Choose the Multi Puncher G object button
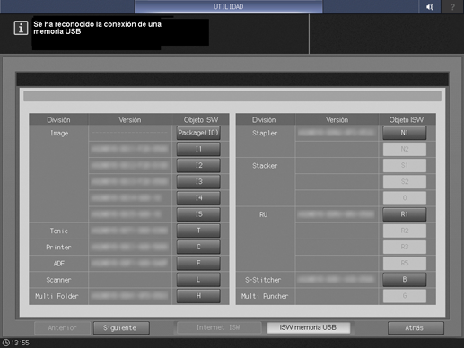Image resolution: width=464 pixels, height=348 pixels. [x=405, y=296]
